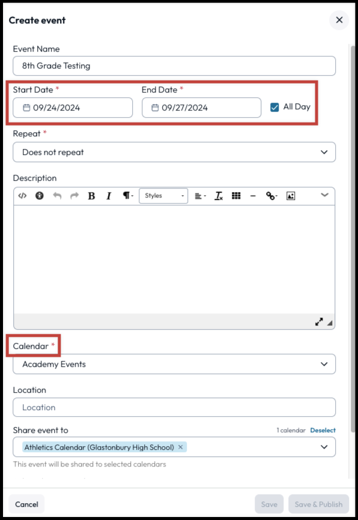Redo edit in description toolbar

[x=74, y=196]
